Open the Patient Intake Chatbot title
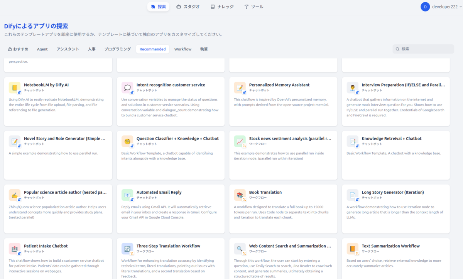The height and width of the screenshot is (279, 463). tap(46, 246)
